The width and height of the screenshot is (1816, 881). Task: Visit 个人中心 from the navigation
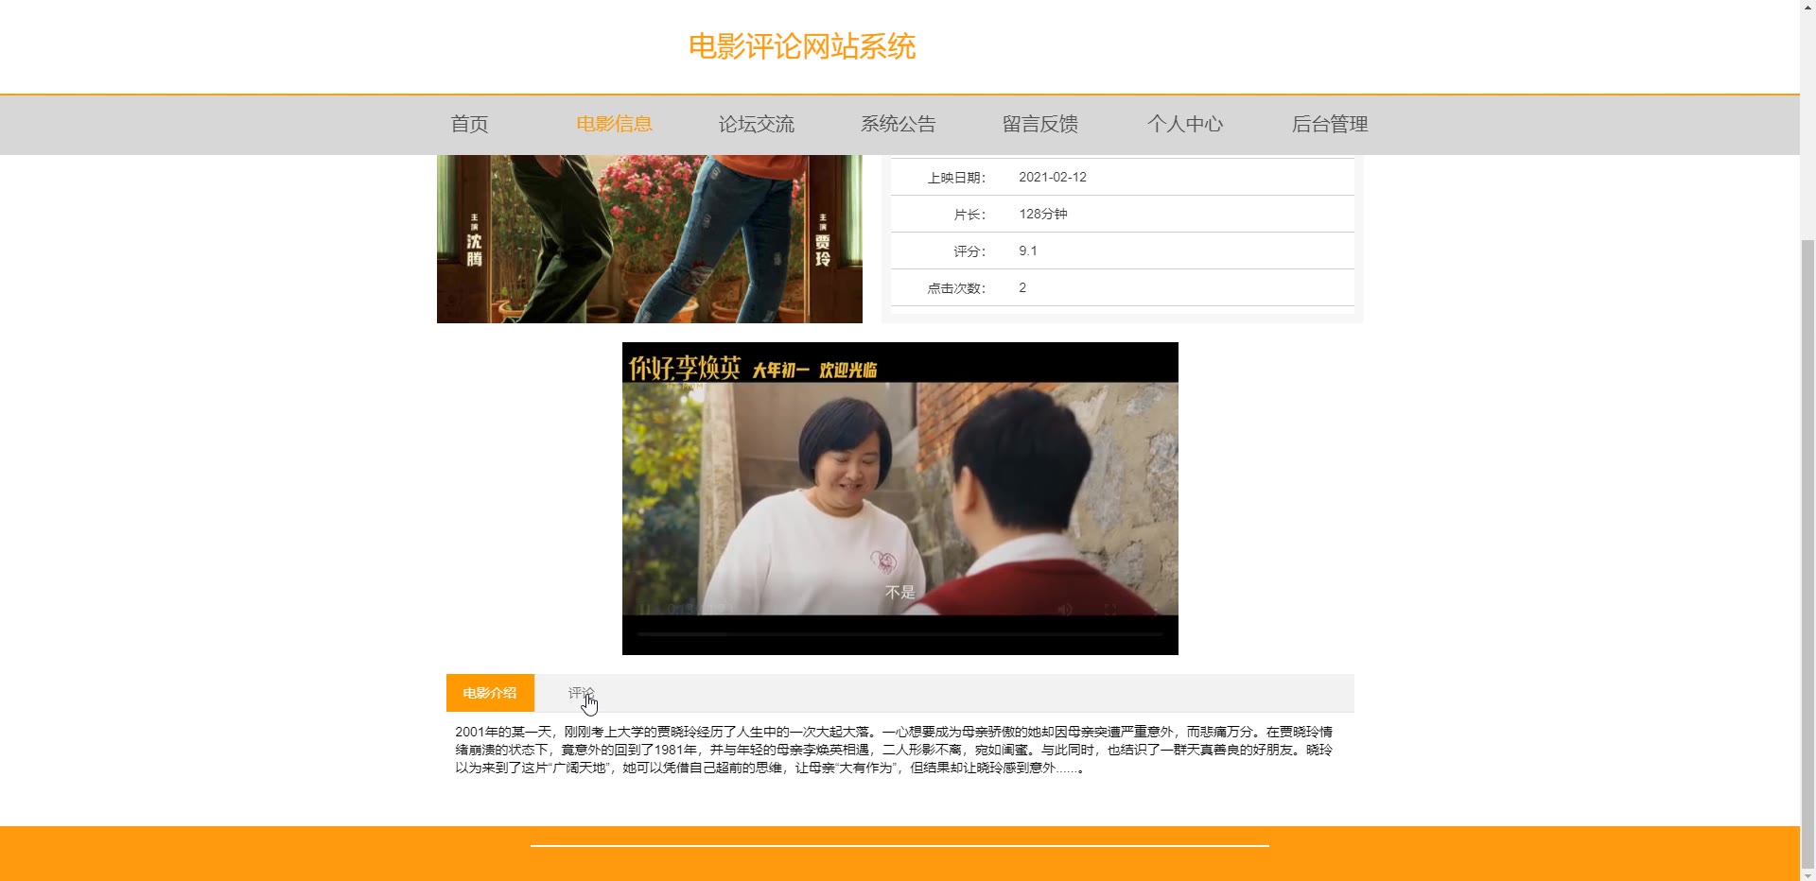(1184, 124)
